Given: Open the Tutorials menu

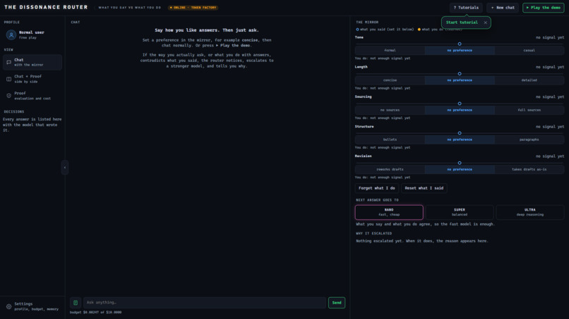Looking at the screenshot, I should pos(466,8).
